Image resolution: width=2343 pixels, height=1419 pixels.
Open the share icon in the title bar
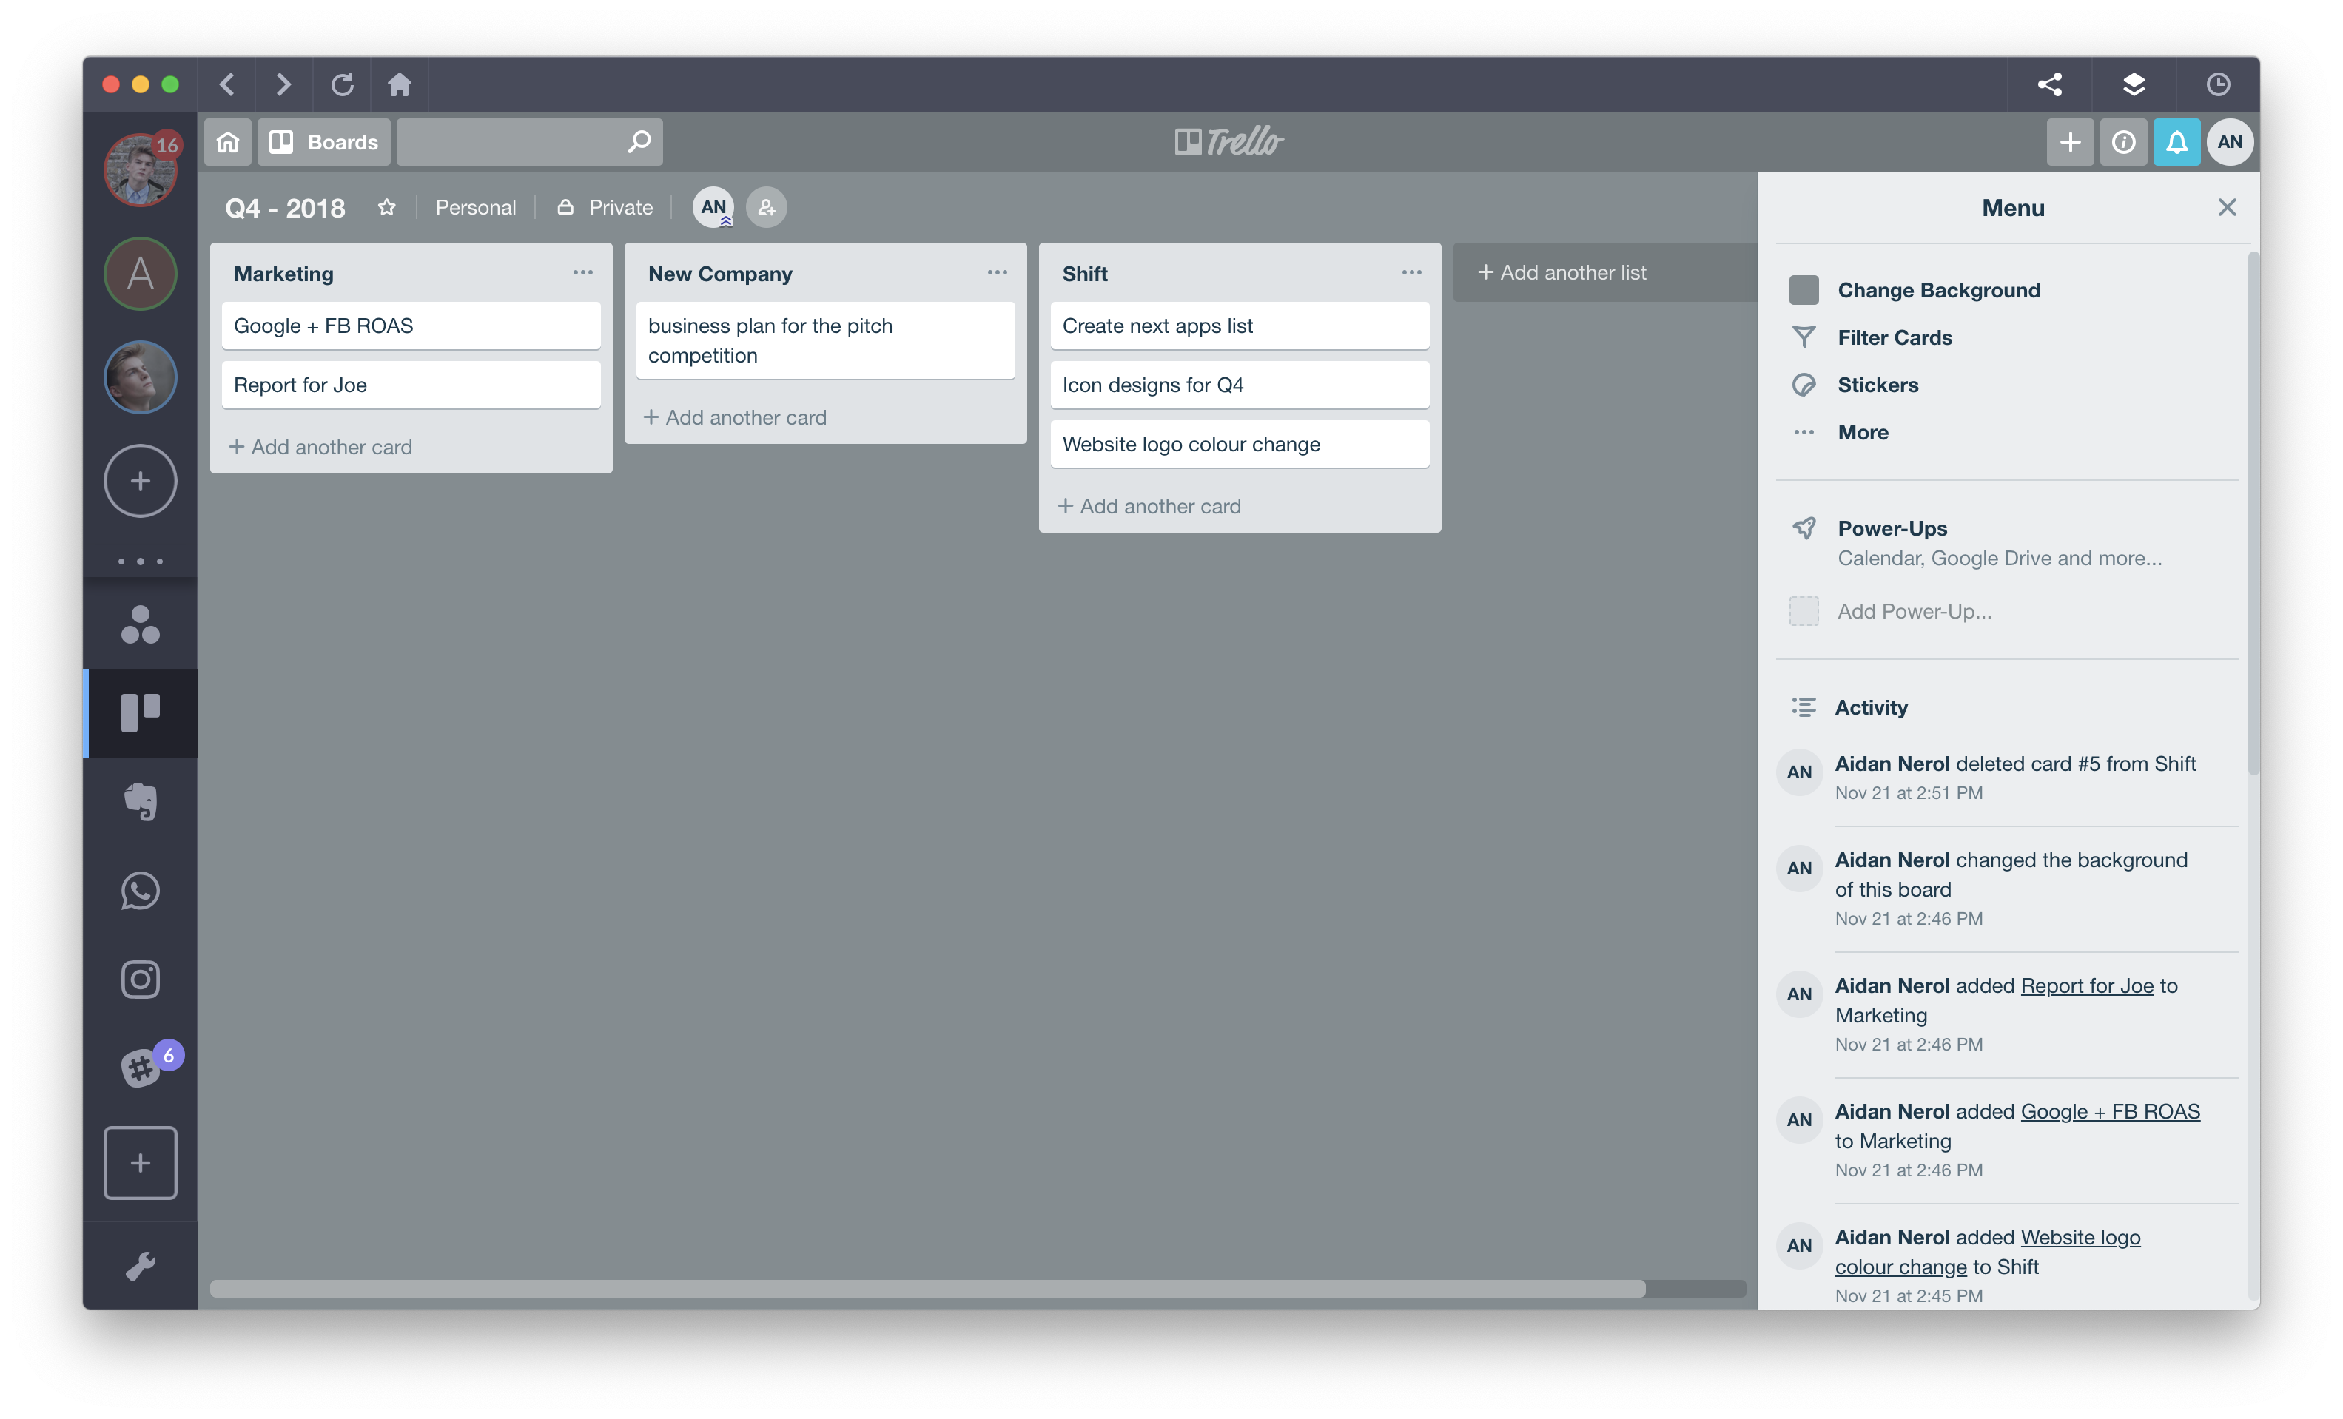point(2050,84)
